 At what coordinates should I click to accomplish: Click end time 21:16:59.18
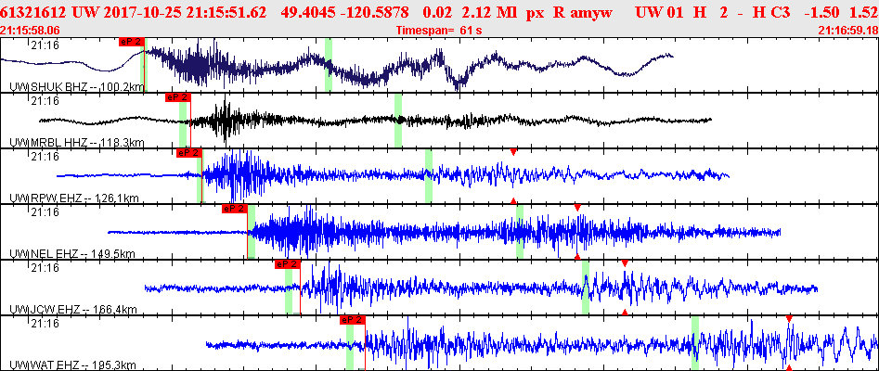click(x=848, y=31)
